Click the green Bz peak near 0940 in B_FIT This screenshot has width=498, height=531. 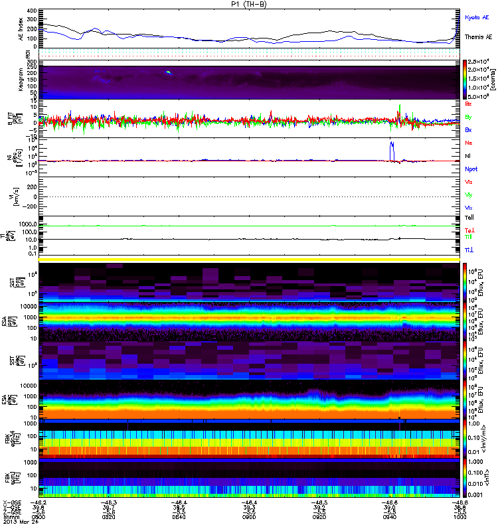[400, 110]
